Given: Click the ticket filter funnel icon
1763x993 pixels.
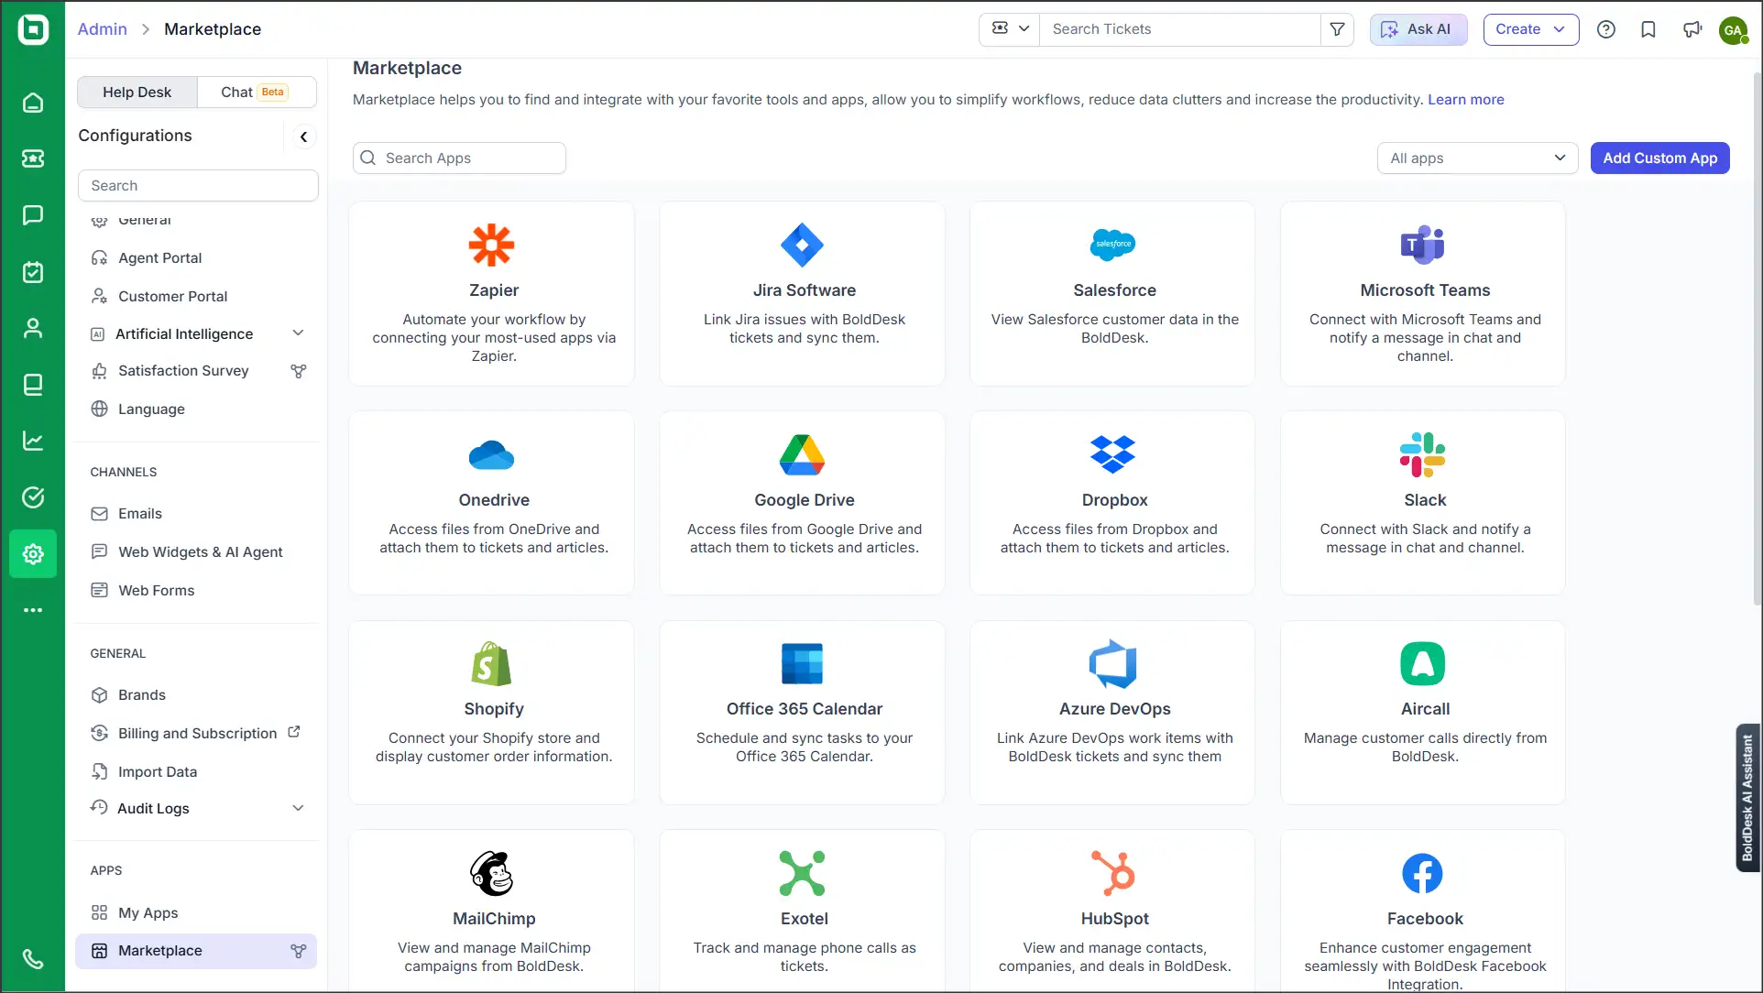Looking at the screenshot, I should click(1337, 29).
